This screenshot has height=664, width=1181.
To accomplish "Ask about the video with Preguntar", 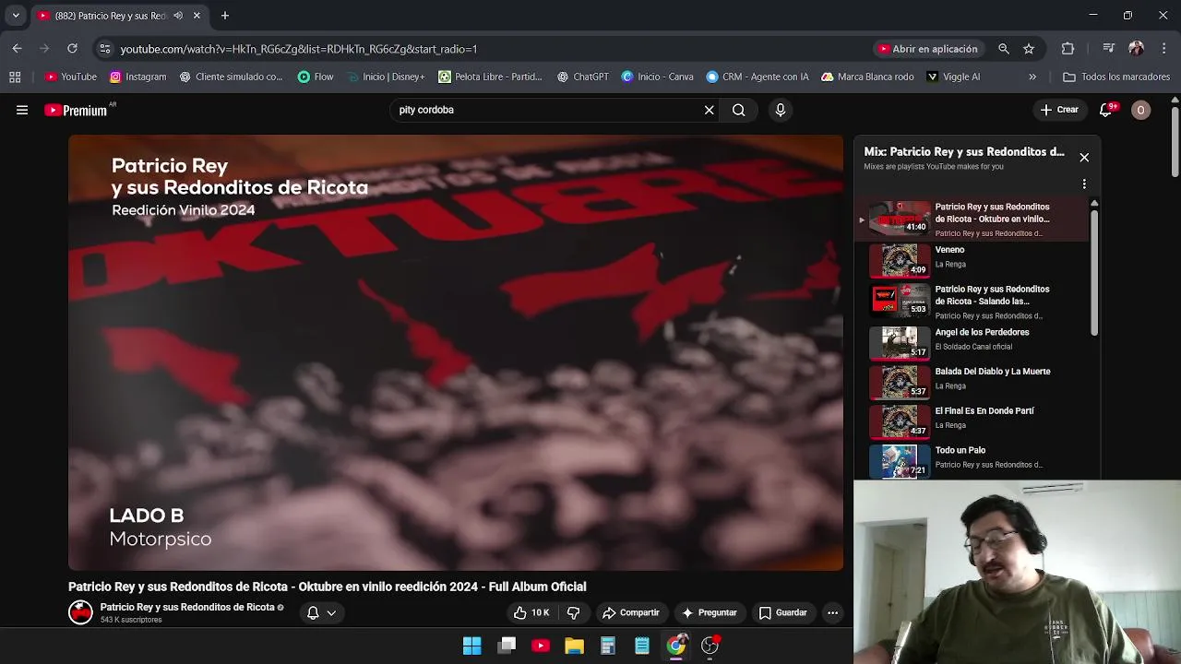I will (x=709, y=612).
